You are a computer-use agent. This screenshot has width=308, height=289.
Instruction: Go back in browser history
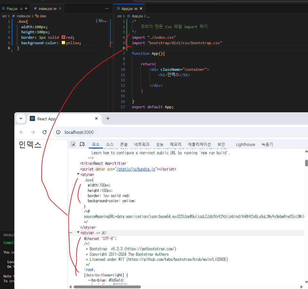pos(21,132)
